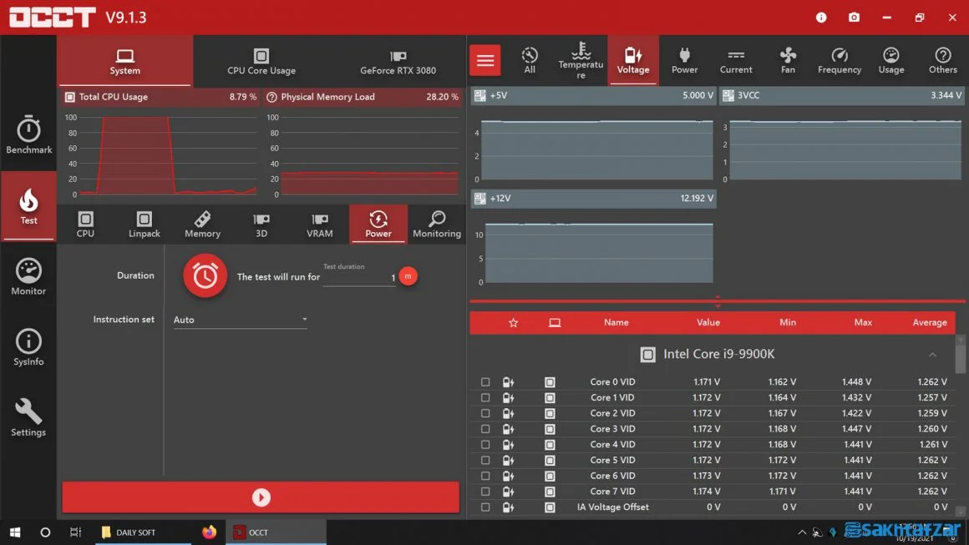Screen dimensions: 969x545
Task: Select the Memory test tab
Action: point(203,224)
